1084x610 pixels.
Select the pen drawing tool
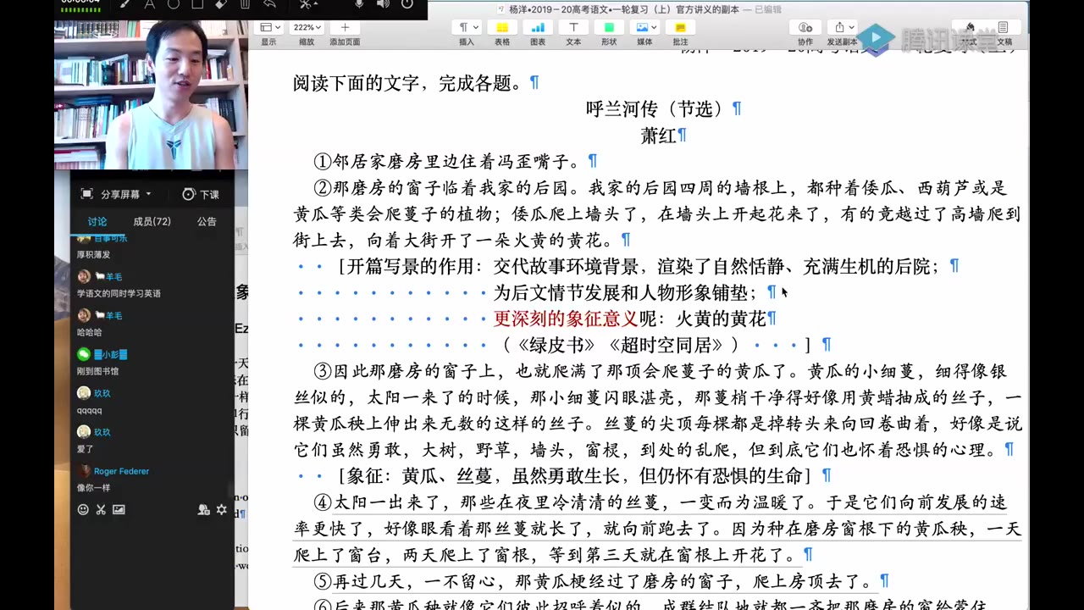click(x=124, y=4)
